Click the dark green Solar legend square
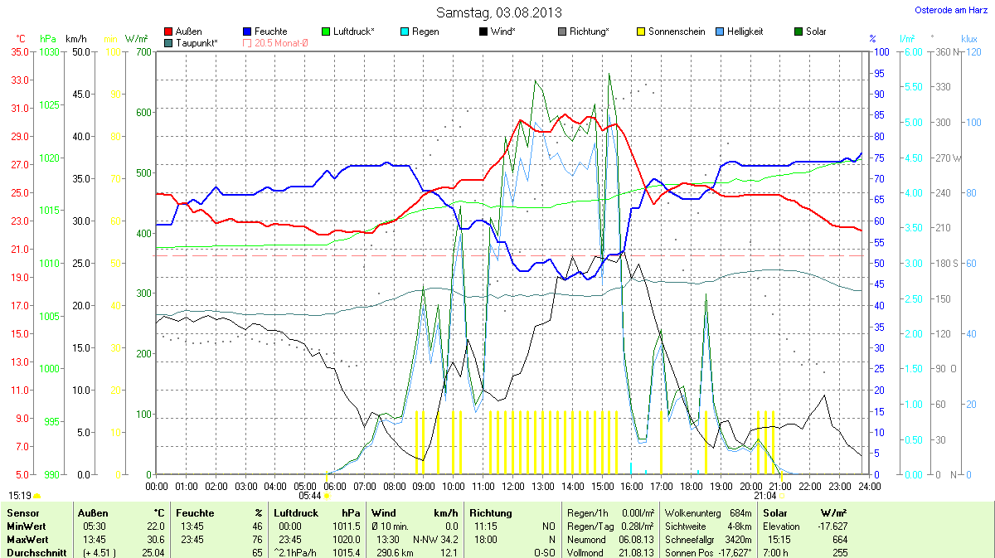This screenshot has height=558, width=995. (x=798, y=32)
